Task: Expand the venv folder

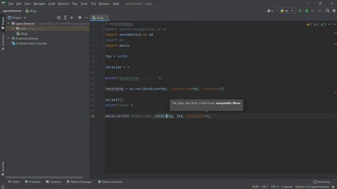Action: [13, 28]
